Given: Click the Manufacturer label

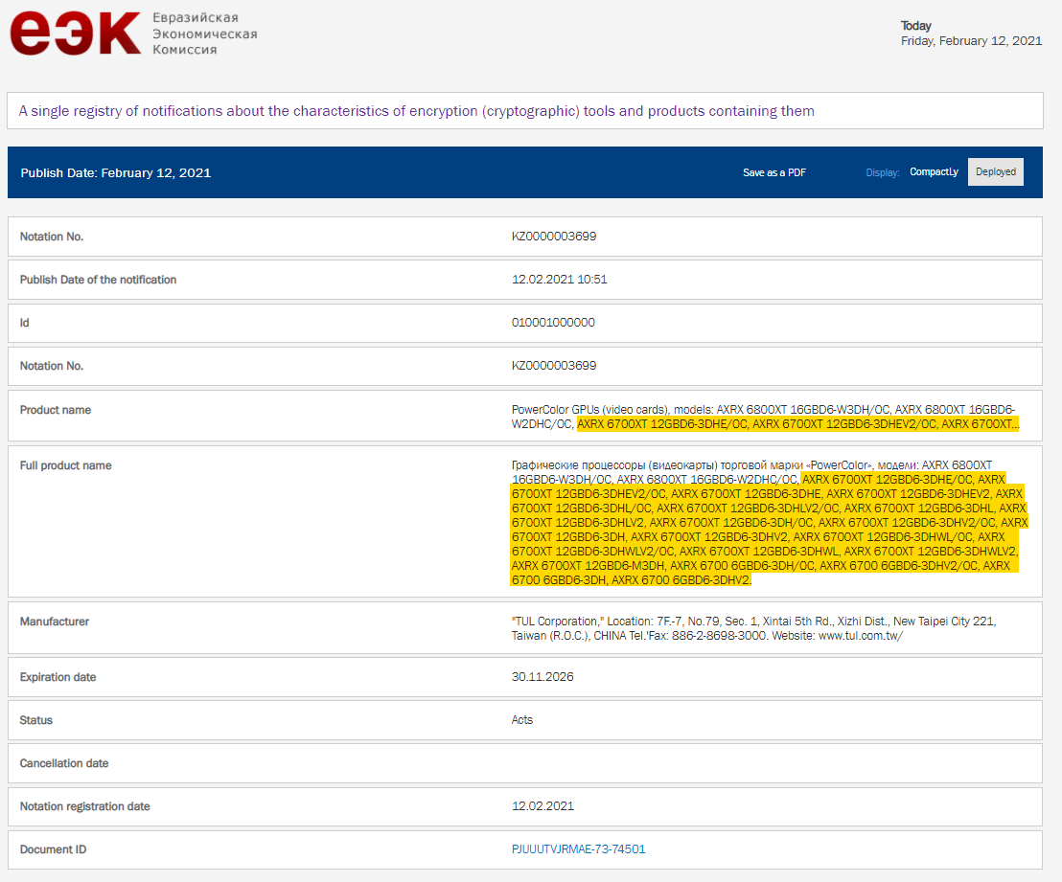Looking at the screenshot, I should coord(55,621).
